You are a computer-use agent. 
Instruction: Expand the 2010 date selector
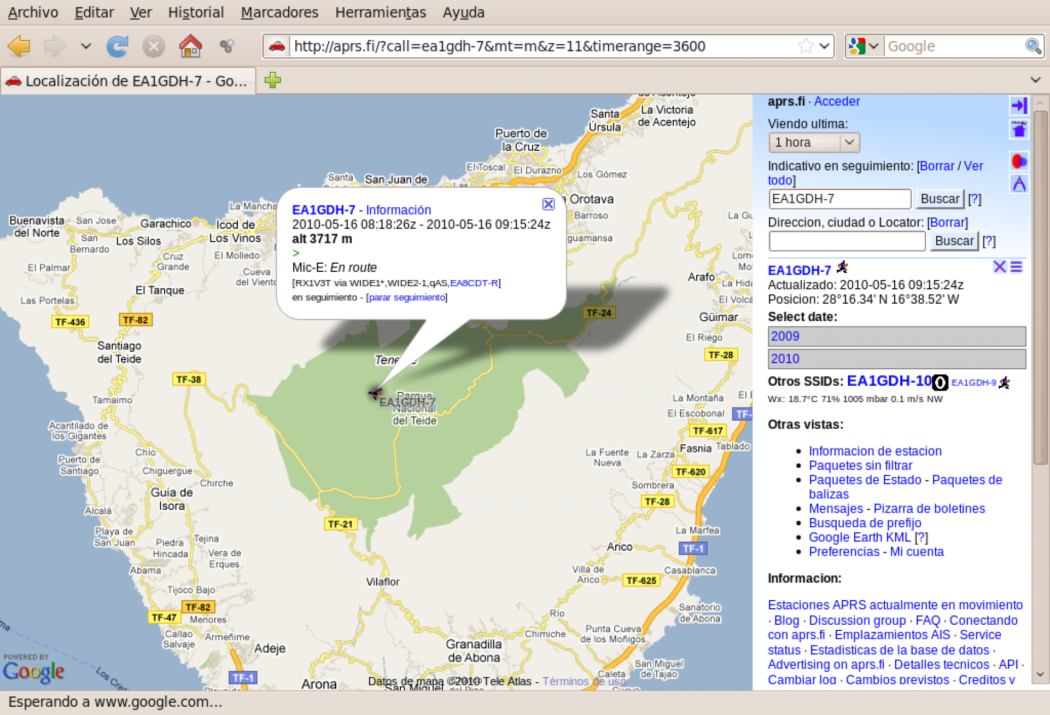[x=897, y=359]
